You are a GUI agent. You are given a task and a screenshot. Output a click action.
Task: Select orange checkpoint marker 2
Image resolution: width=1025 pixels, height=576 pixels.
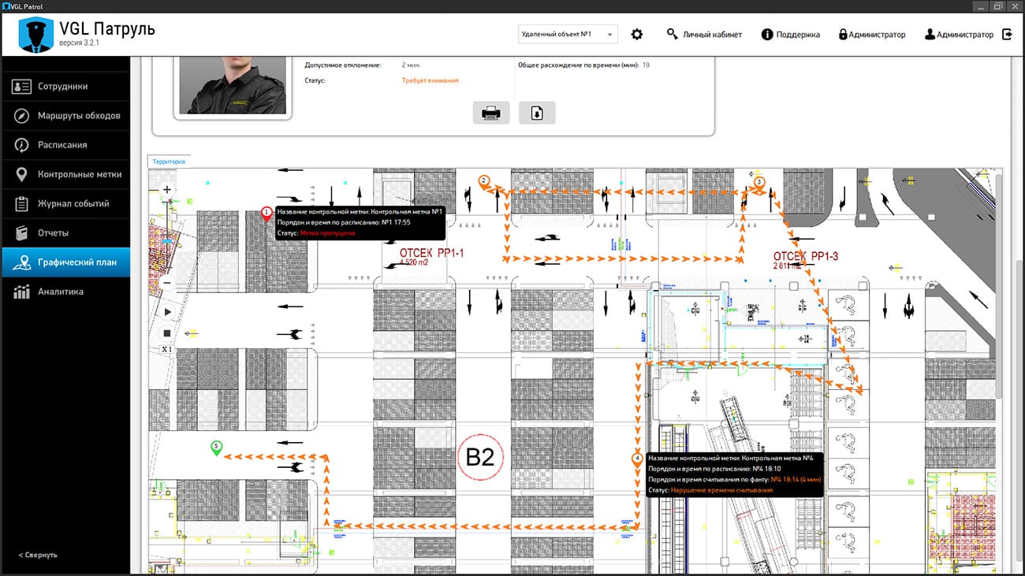(484, 182)
